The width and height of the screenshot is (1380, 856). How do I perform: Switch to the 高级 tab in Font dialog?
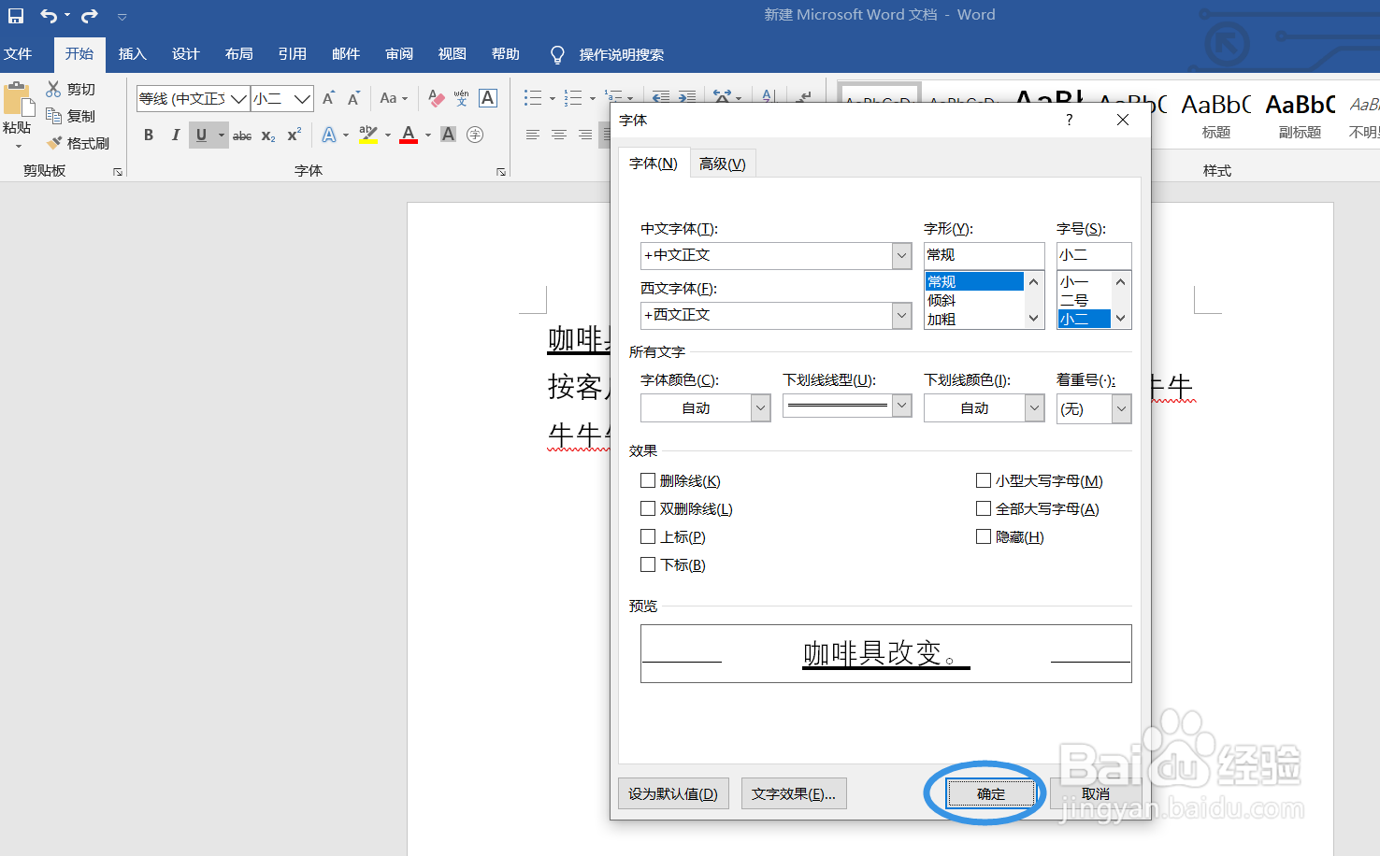722,163
